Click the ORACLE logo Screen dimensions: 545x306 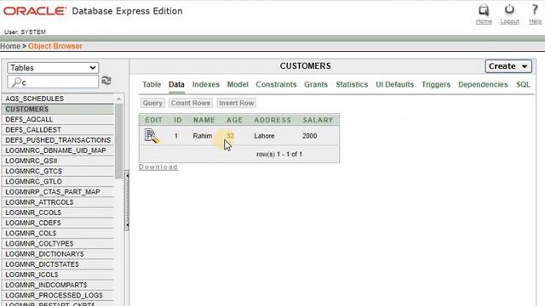point(34,11)
